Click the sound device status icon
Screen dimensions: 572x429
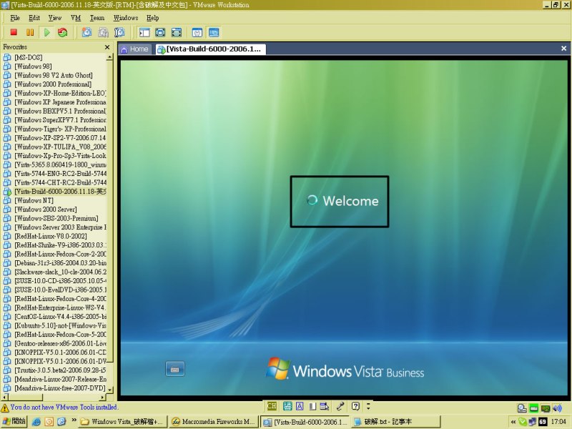tap(558, 408)
